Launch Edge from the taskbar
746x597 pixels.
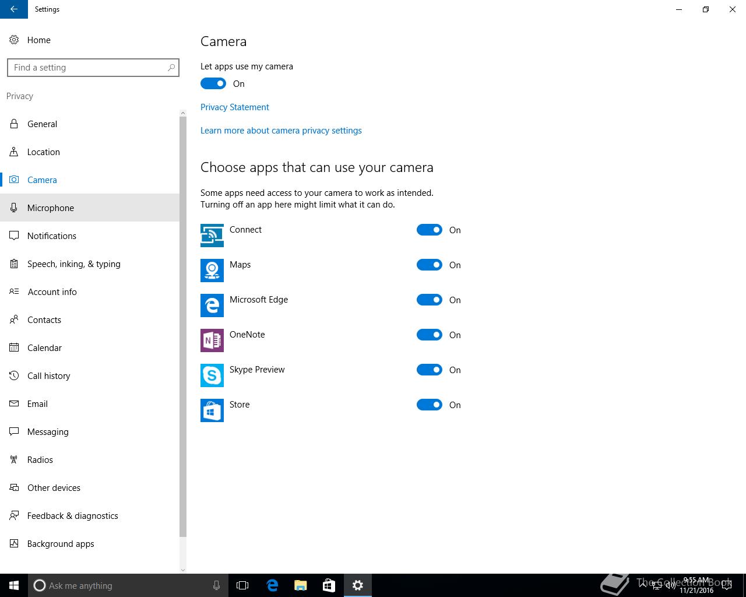pos(272,585)
